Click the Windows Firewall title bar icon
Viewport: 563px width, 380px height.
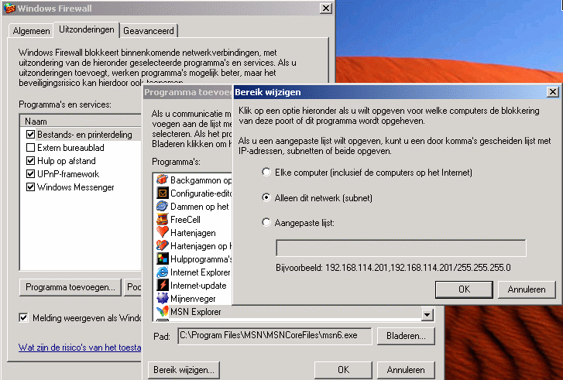point(10,8)
